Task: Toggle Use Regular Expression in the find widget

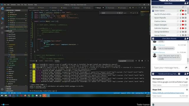Action: [x=122, y=13]
